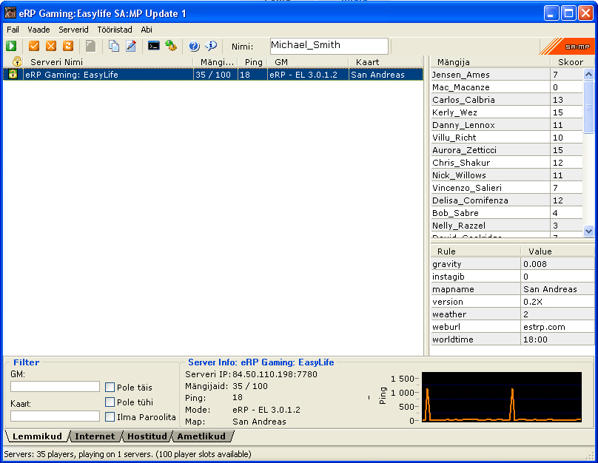This screenshot has height=463, width=598.
Task: Click the unlocked padlock icon in the eRP Gaming row
Action: [13, 74]
